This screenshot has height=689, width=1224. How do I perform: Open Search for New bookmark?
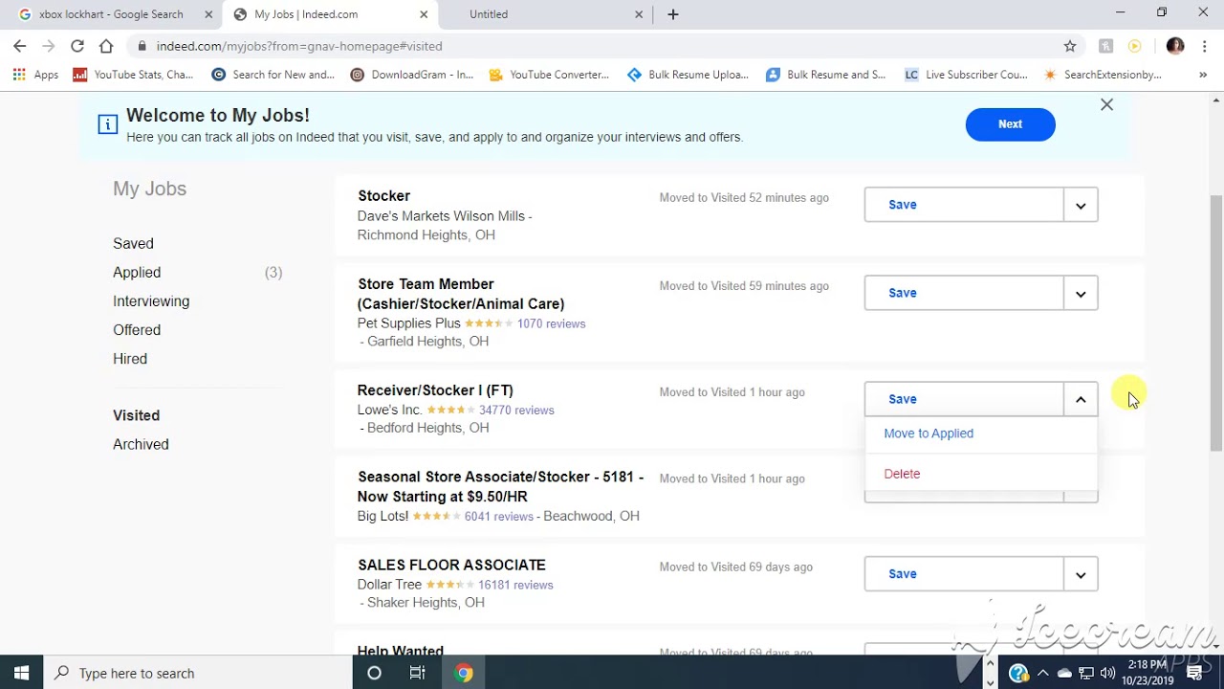[x=273, y=75]
